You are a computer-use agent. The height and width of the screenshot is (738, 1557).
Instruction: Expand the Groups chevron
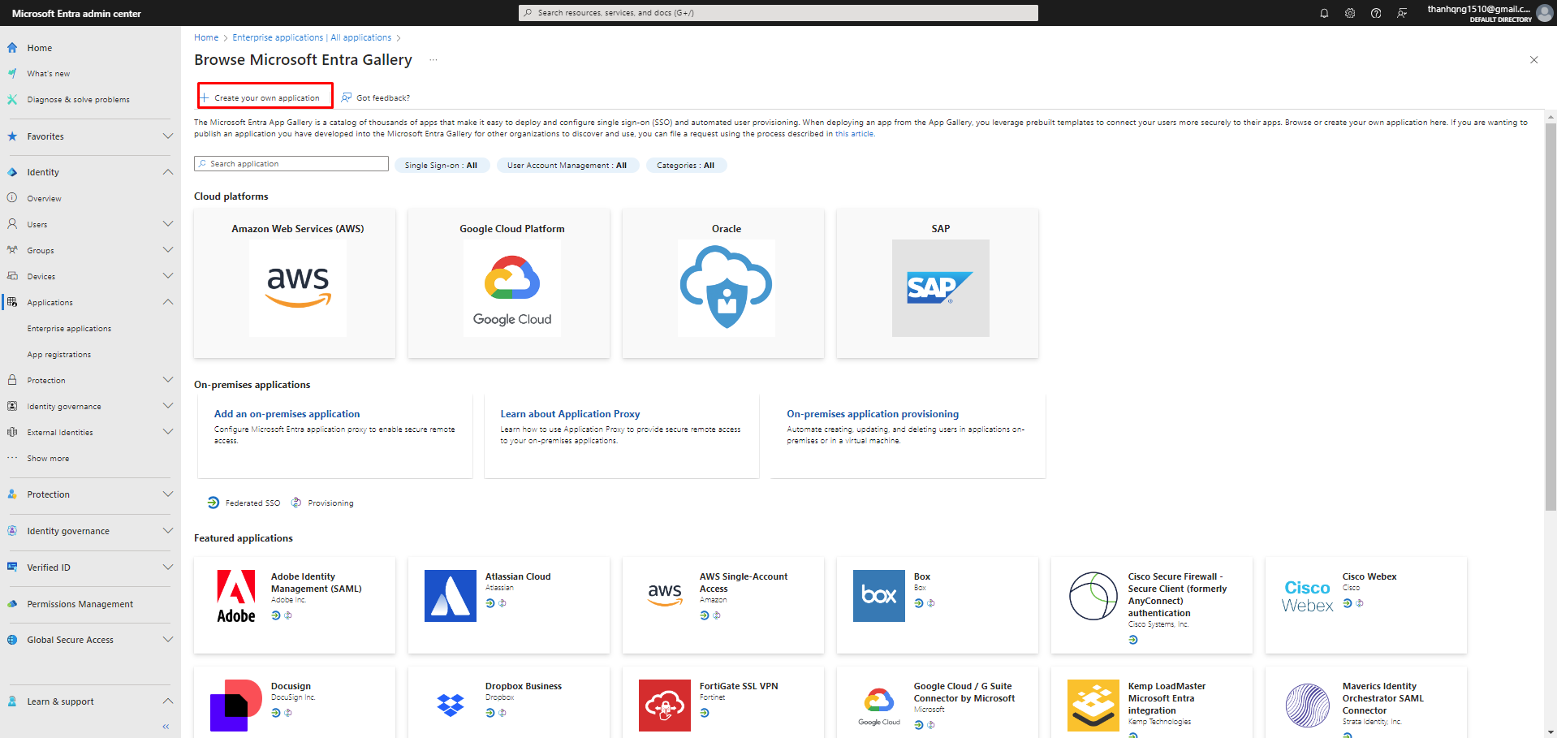[x=168, y=250]
